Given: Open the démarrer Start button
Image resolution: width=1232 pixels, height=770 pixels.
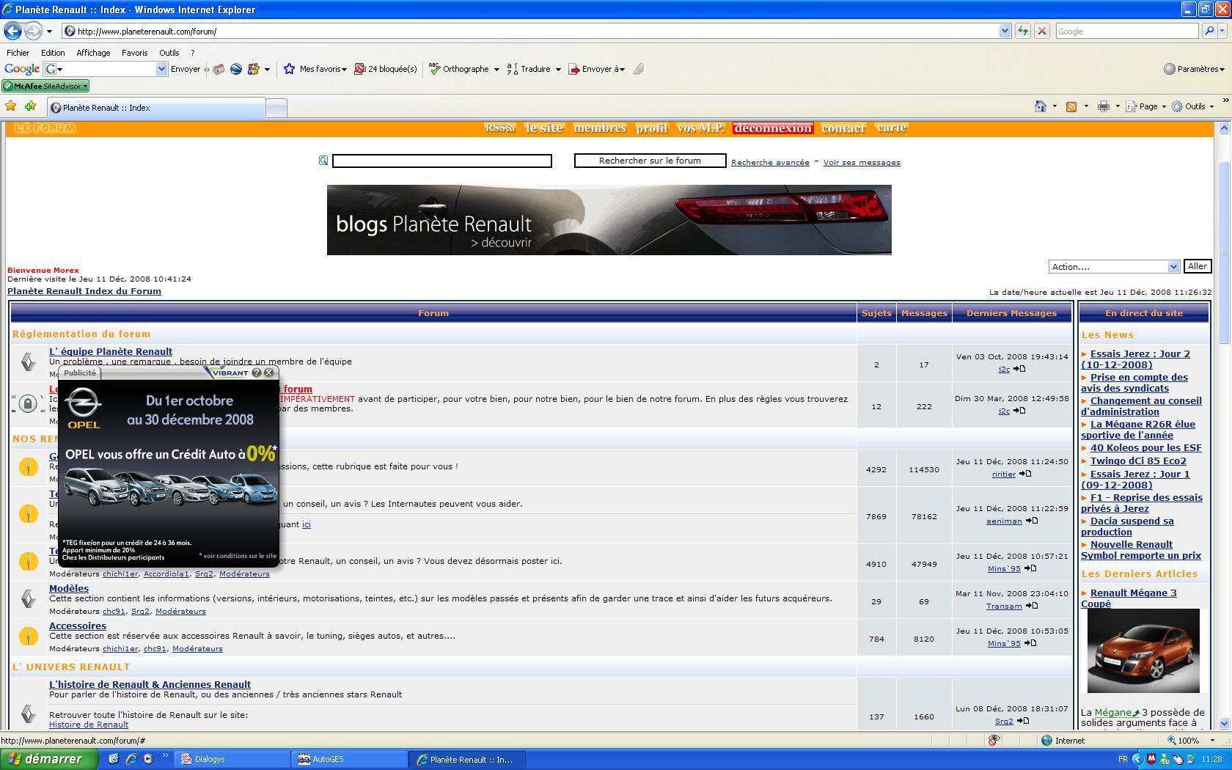Looking at the screenshot, I should 48,759.
